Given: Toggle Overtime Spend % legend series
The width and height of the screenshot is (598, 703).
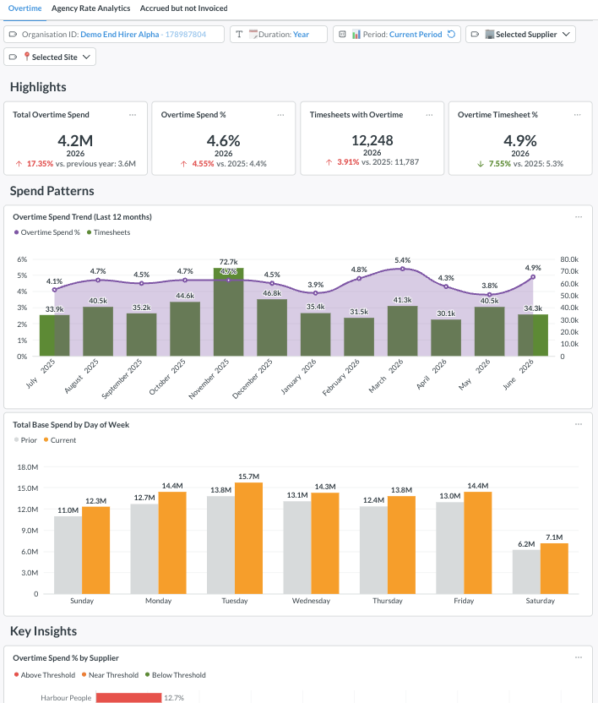Looking at the screenshot, I should (x=47, y=232).
